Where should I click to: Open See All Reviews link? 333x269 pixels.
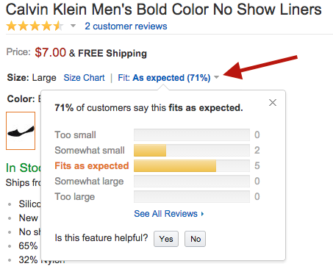[x=165, y=214]
